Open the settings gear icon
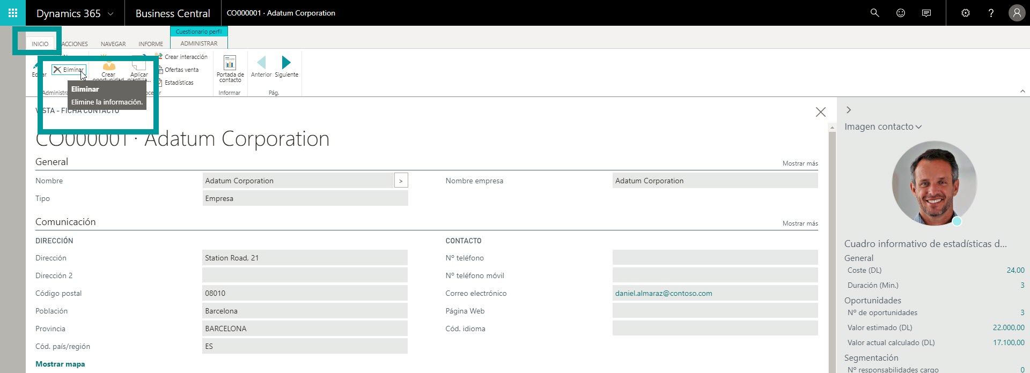The image size is (1030, 373). click(x=965, y=13)
